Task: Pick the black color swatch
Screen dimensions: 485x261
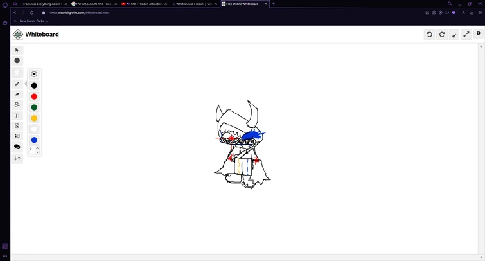Action: tap(34, 85)
